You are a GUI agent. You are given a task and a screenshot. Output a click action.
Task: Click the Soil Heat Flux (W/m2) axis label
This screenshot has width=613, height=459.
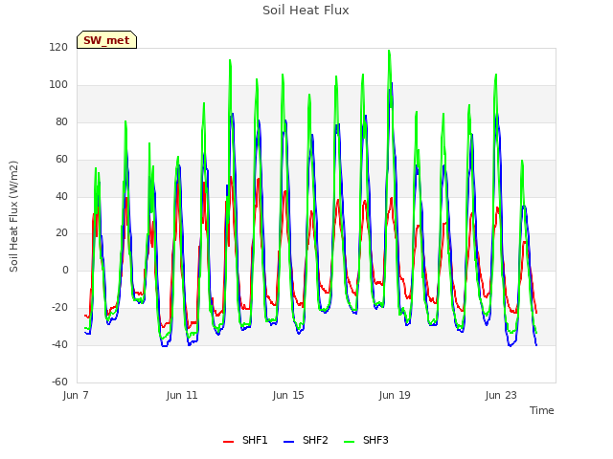point(13,216)
